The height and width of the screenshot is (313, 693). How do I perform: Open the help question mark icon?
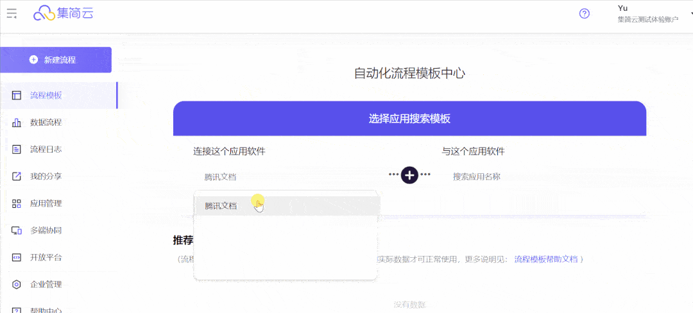click(584, 13)
